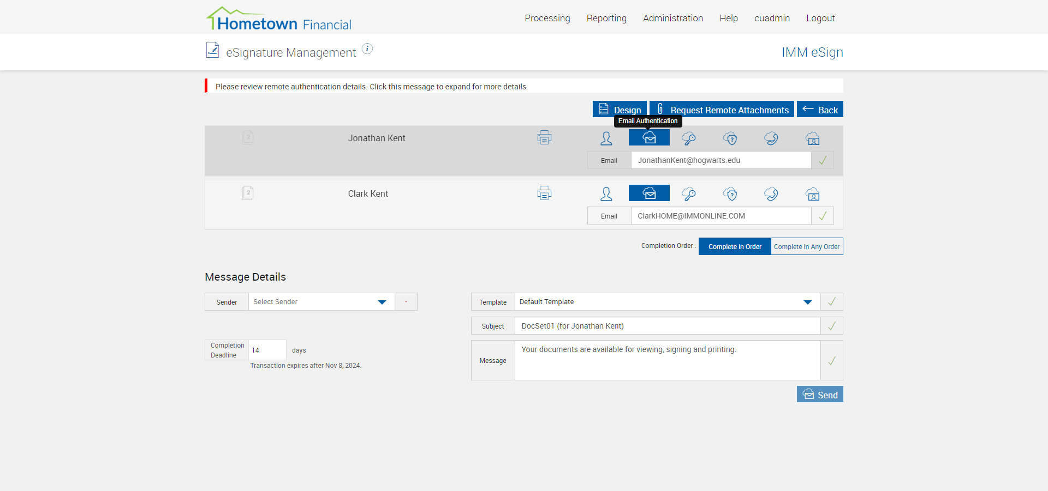This screenshot has height=491, width=1048.
Task: Click the Clark Kent signer name
Action: click(368, 194)
